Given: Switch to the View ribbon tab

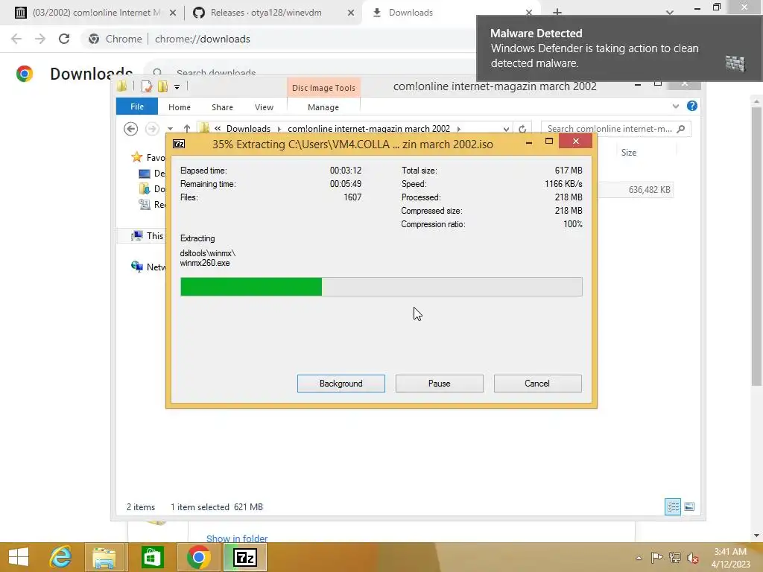Looking at the screenshot, I should pyautogui.click(x=264, y=107).
